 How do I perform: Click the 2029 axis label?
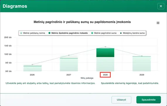coord(142,75)
